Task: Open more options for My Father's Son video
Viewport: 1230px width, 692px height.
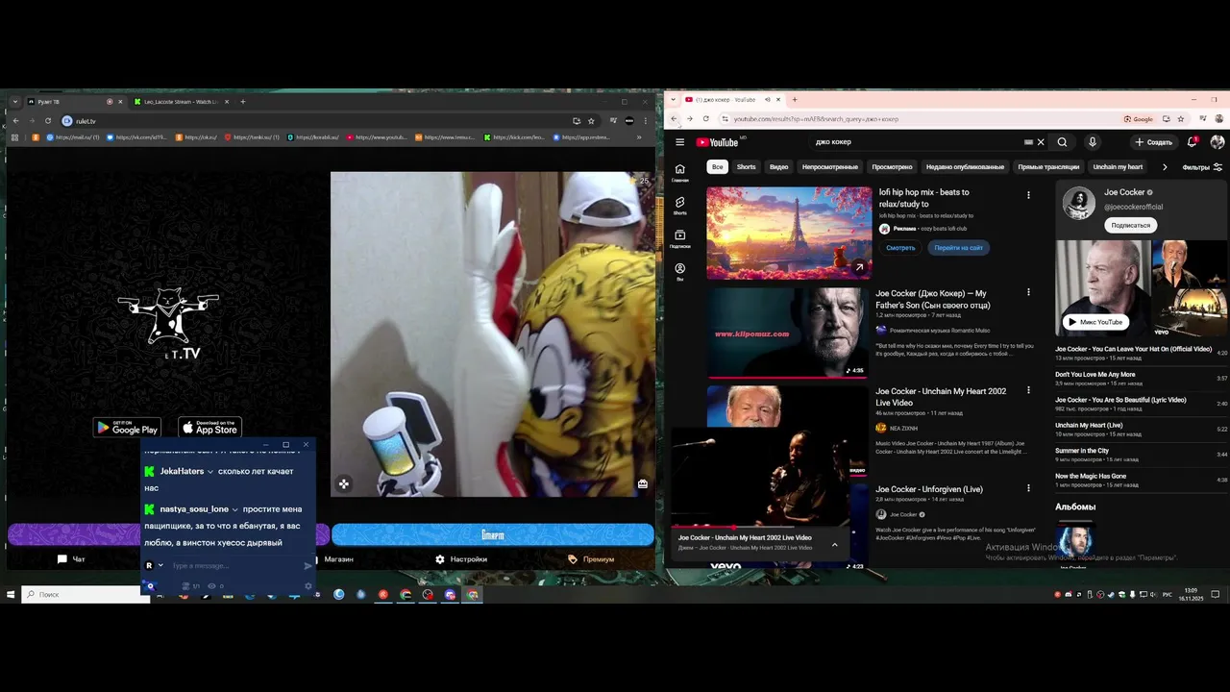Action: pyautogui.click(x=1028, y=292)
